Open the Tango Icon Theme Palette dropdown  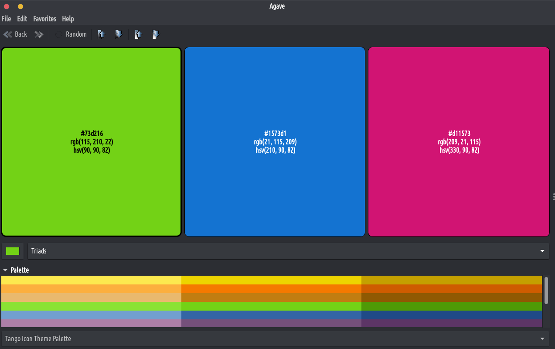[x=275, y=339]
